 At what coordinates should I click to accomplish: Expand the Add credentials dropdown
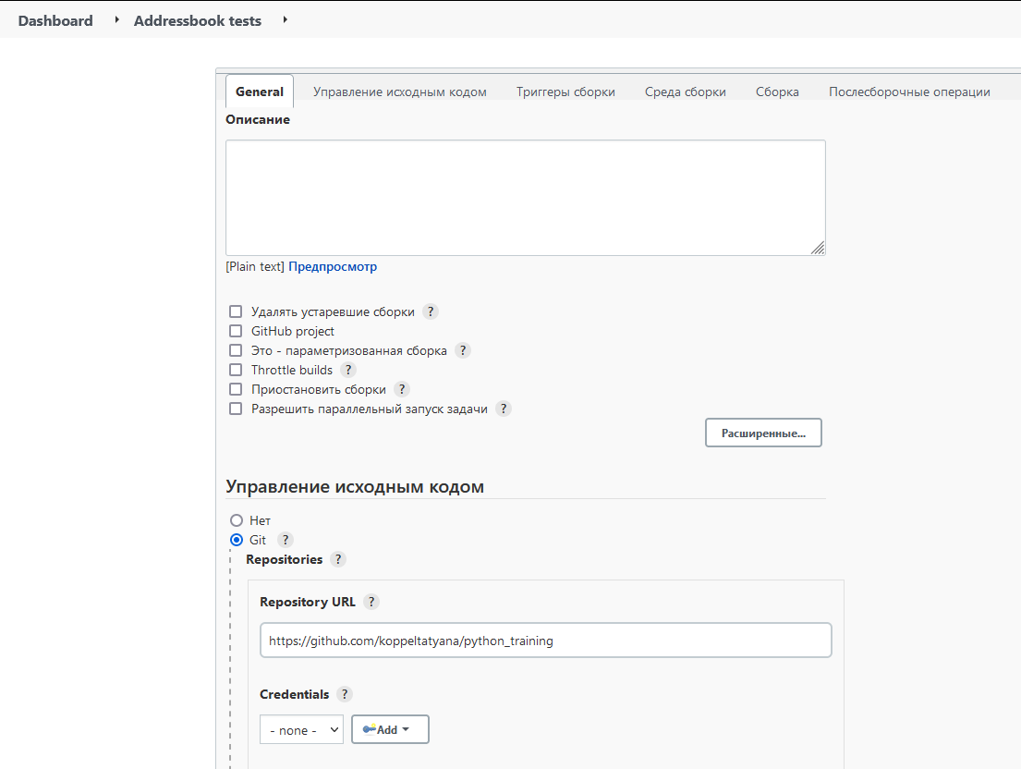click(390, 729)
